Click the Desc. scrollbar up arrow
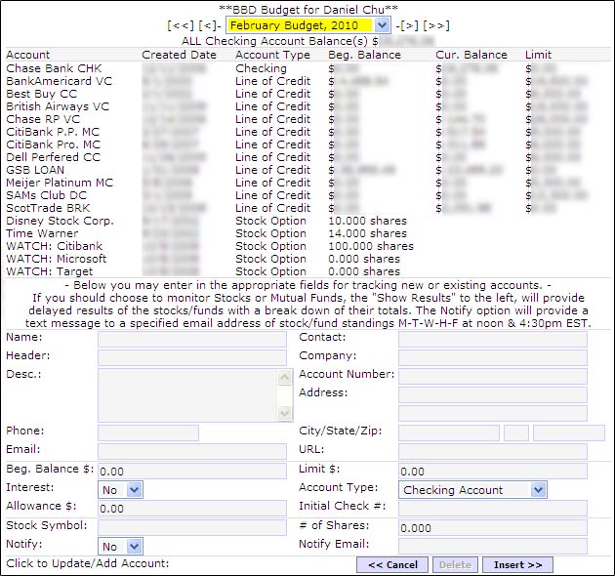Image resolution: width=615 pixels, height=576 pixels. 284,378
